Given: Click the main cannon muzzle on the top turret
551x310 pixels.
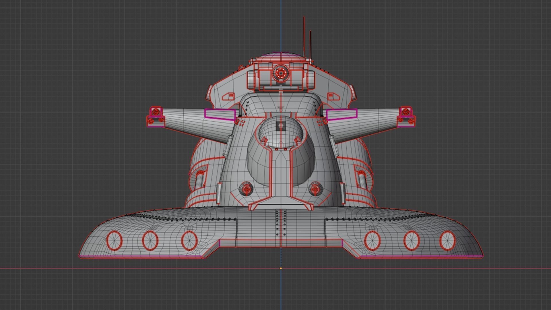Looking at the screenshot, I should [281, 73].
